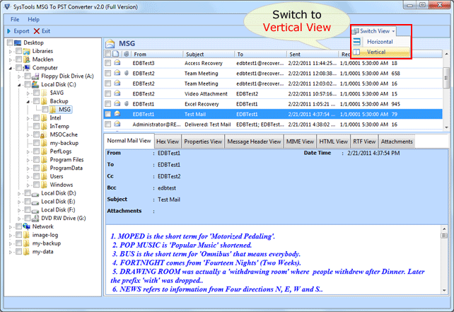Switch to the Properties View tab

click(x=203, y=141)
